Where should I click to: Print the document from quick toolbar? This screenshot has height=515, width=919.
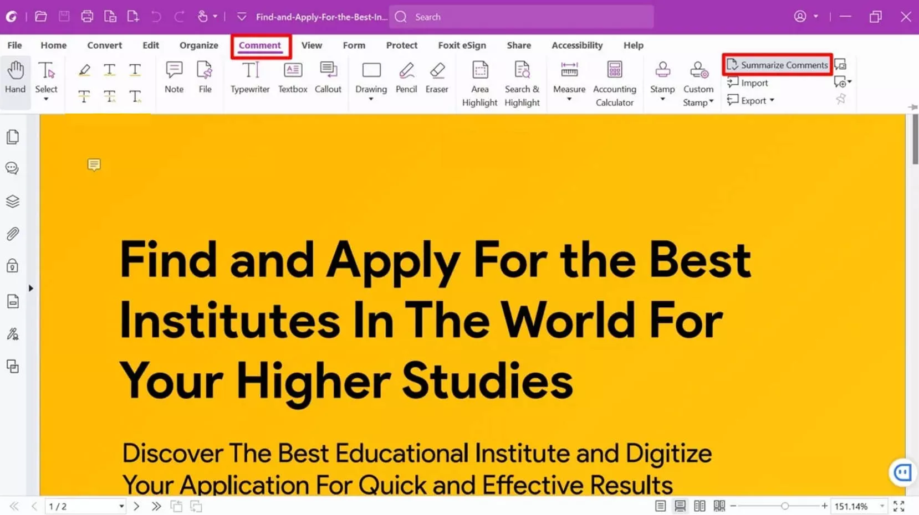pyautogui.click(x=87, y=17)
